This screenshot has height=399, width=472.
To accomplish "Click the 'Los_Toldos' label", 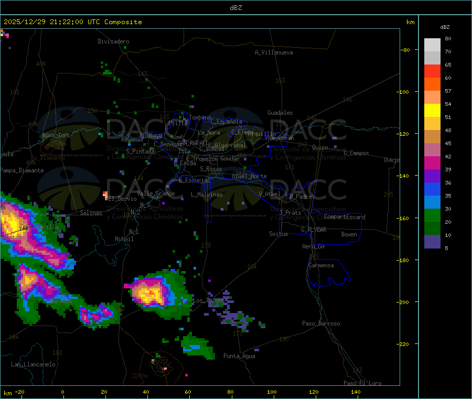I will click(x=209, y=300).
